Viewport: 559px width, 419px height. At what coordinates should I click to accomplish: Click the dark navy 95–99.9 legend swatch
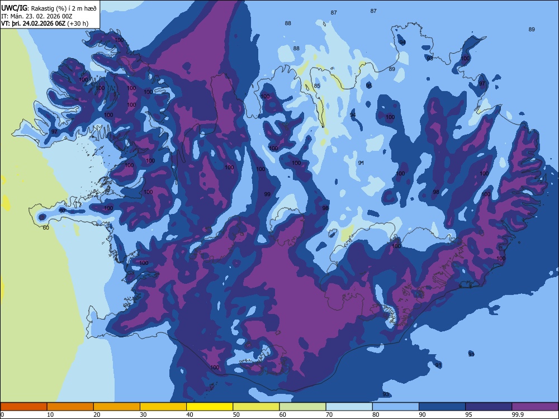[489, 407]
